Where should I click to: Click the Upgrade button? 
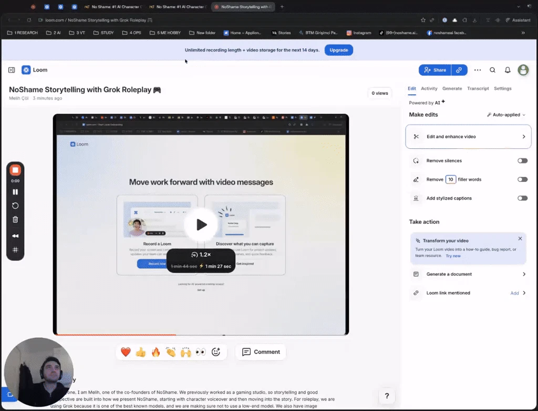339,50
